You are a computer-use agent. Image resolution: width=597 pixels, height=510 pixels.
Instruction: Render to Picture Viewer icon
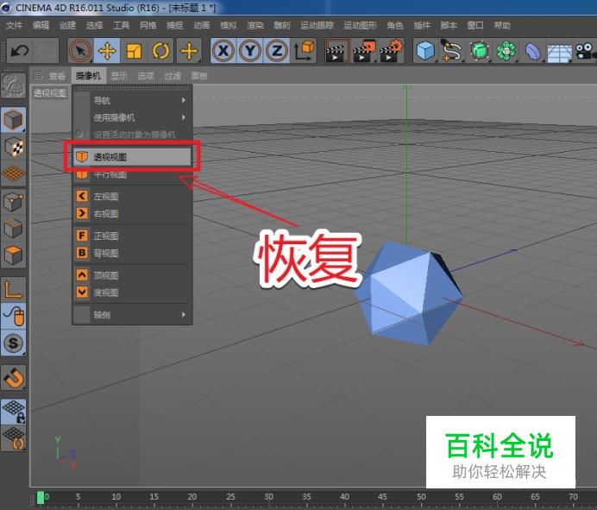(364, 51)
